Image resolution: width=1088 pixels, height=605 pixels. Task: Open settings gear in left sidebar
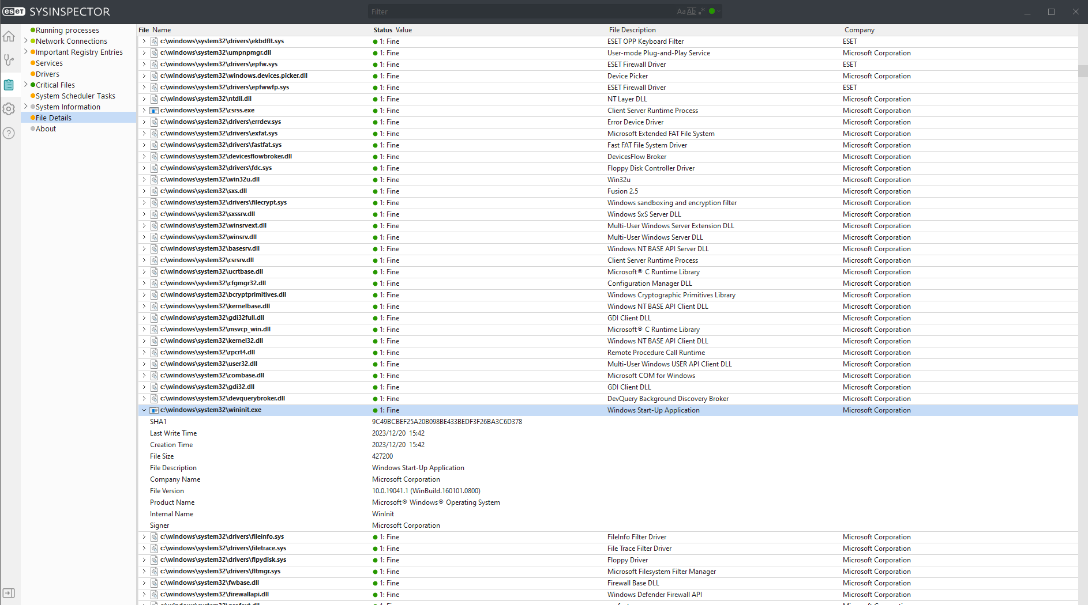tap(9, 109)
